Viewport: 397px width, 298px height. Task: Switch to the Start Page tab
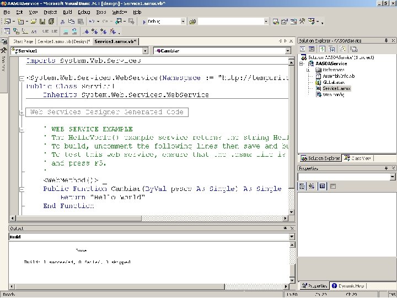click(23, 41)
